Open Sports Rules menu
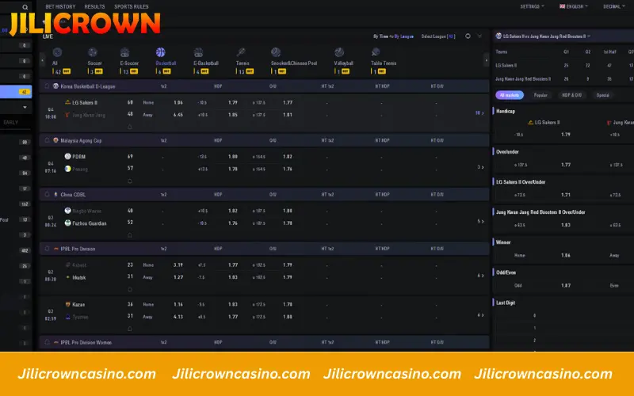This screenshot has width=634, height=396. pyautogui.click(x=132, y=6)
